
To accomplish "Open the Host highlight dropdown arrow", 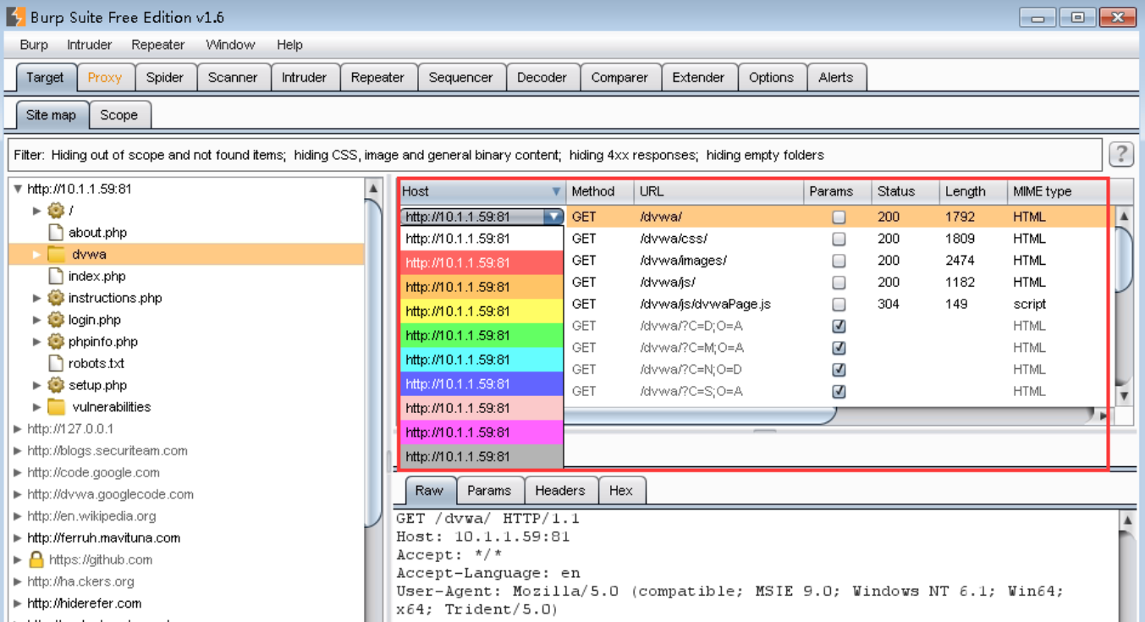I will point(553,217).
